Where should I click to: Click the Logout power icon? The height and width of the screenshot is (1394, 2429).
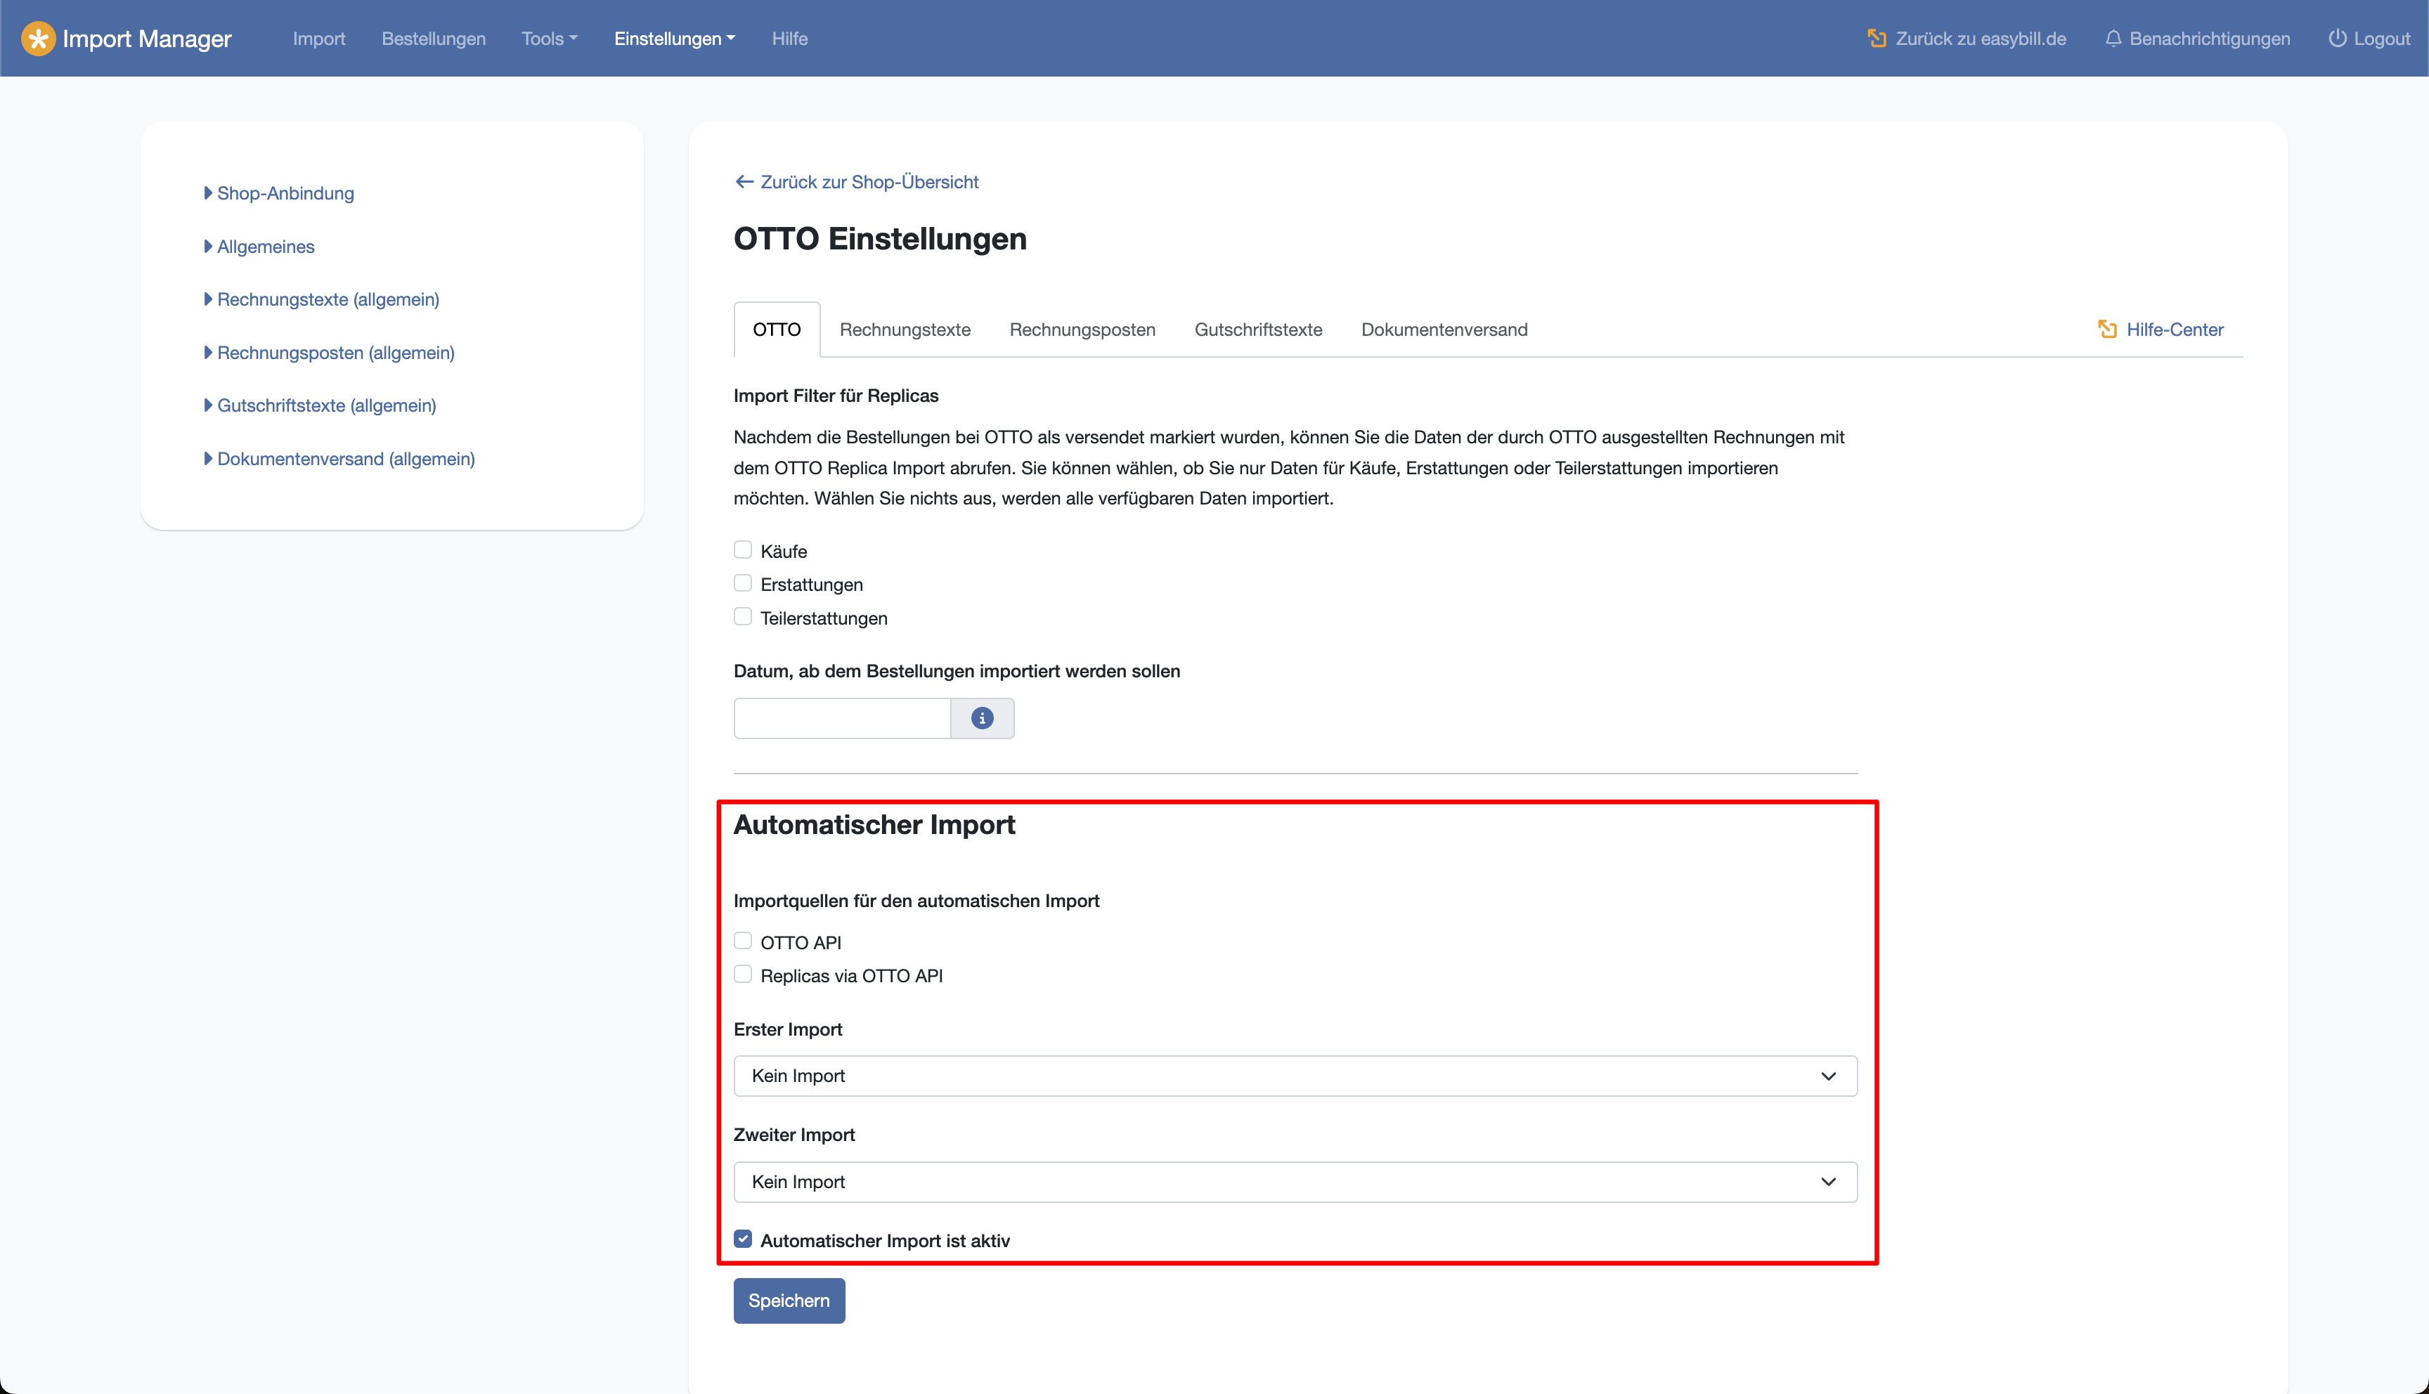(2337, 39)
